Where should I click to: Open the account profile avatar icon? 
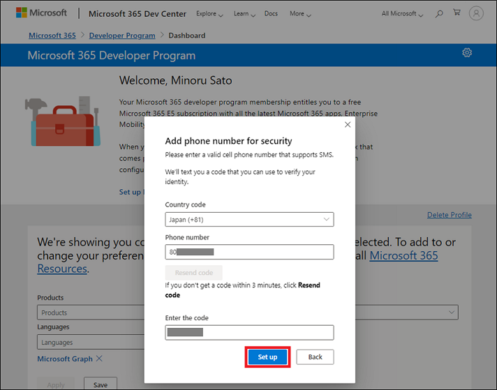[476, 13]
